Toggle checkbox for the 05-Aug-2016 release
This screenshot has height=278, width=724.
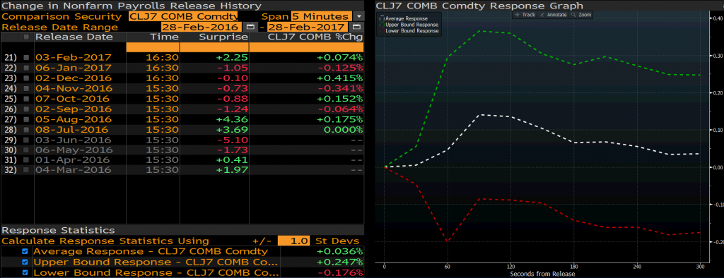click(x=26, y=119)
